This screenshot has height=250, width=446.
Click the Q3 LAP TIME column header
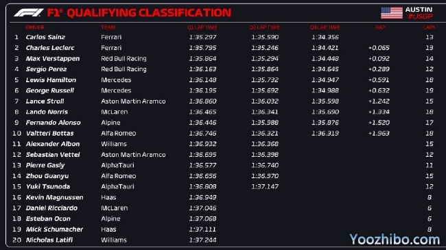click(325, 27)
